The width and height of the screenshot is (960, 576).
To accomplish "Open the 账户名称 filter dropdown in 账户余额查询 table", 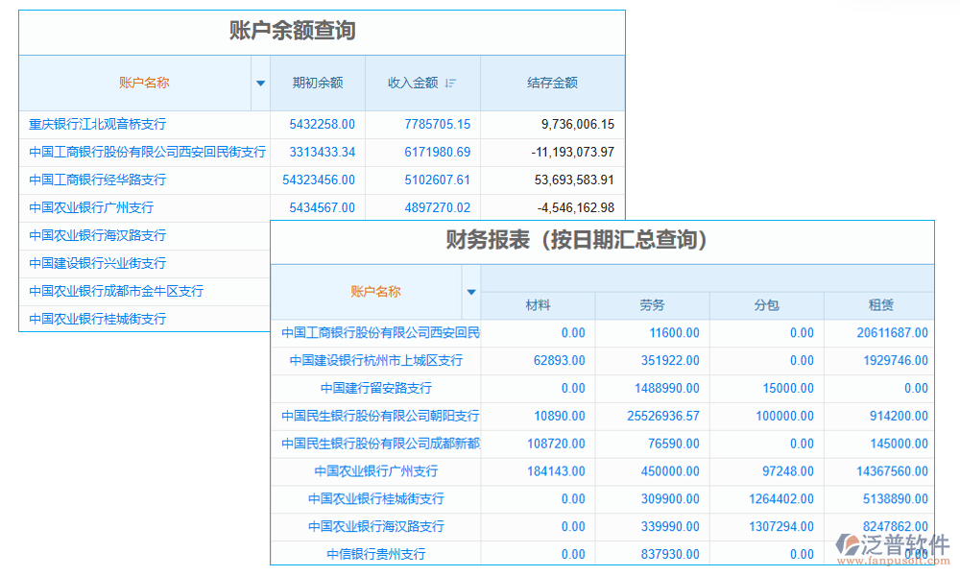I will click(260, 84).
